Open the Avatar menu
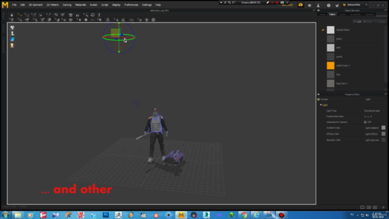The height and width of the screenshot is (219, 389). [x=94, y=5]
